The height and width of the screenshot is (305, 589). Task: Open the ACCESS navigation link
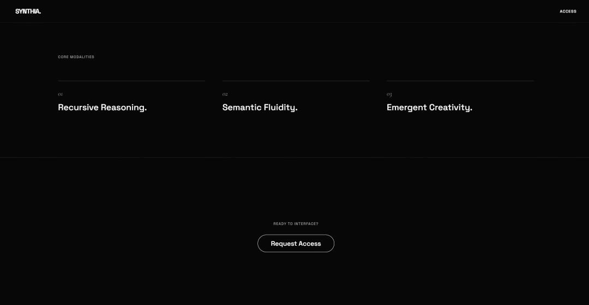[x=568, y=11]
